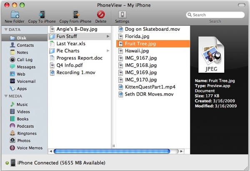Screen dimensions: 250x171
Task: Open Music in the sidebar
Action: [x=25, y=104]
